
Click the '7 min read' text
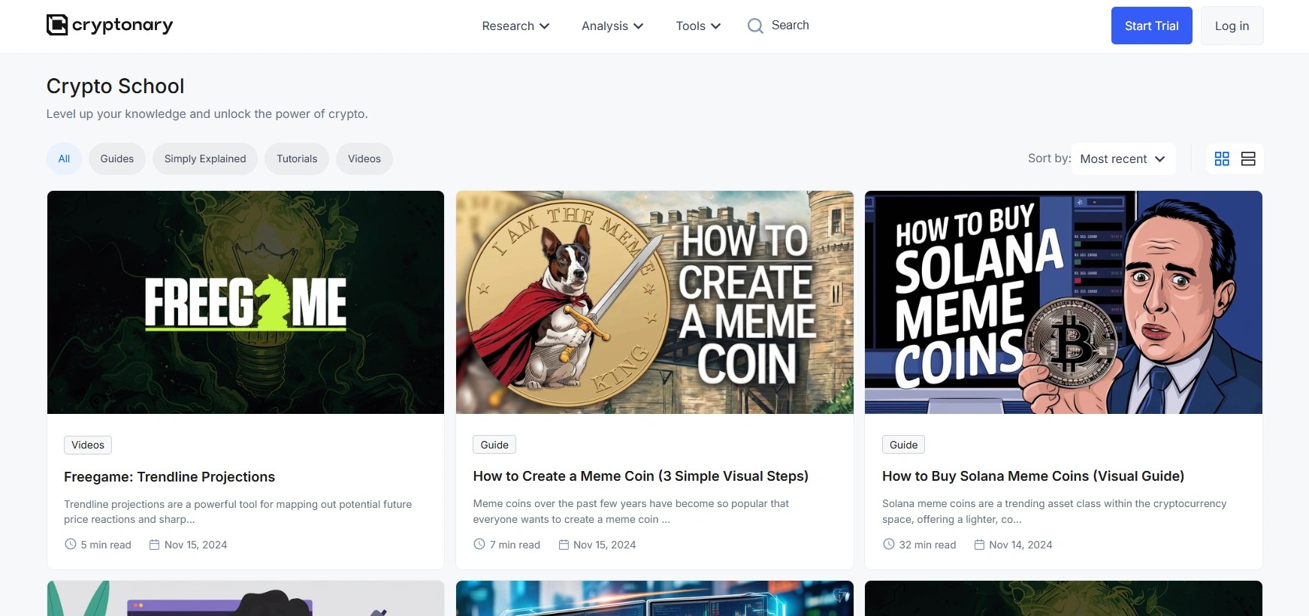[515, 545]
